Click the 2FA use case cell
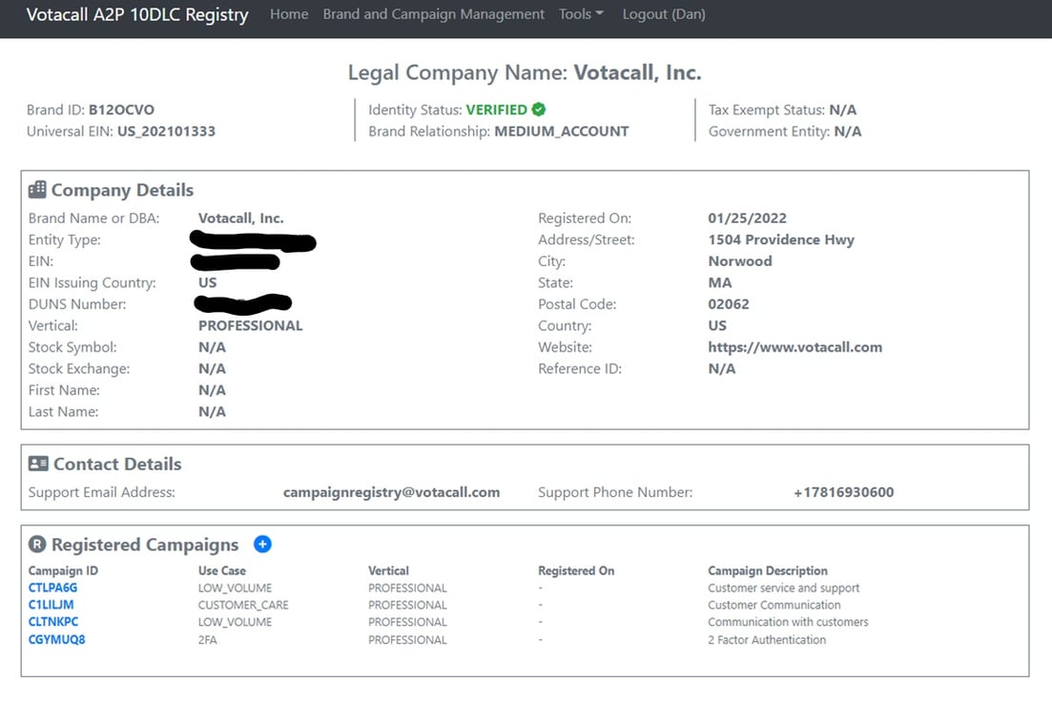This screenshot has height=703, width=1052. pyautogui.click(x=207, y=640)
